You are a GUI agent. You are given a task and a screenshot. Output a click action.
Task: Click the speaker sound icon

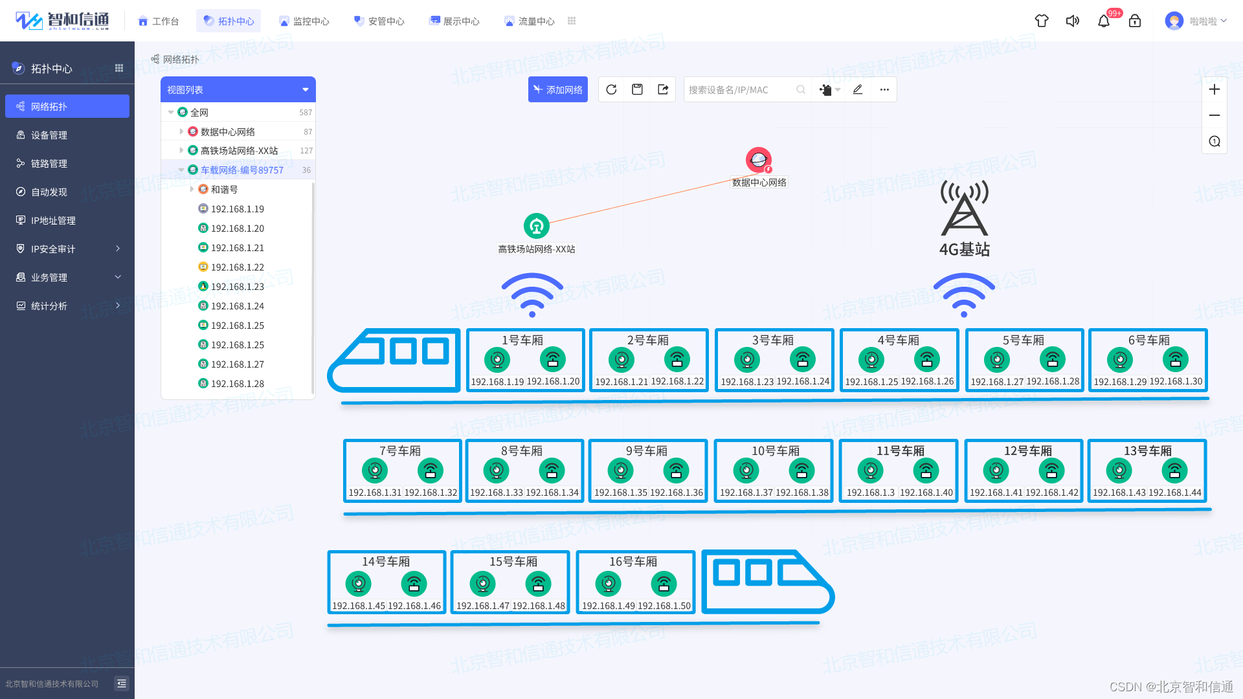pyautogui.click(x=1073, y=21)
